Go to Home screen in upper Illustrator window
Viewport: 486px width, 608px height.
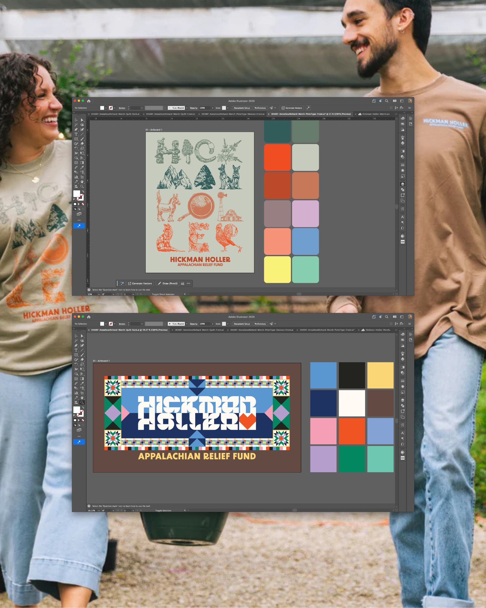[89, 101]
